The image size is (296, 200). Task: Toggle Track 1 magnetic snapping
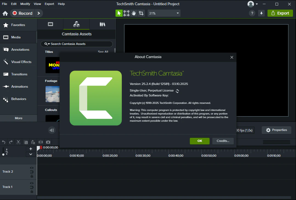click(x=32, y=187)
